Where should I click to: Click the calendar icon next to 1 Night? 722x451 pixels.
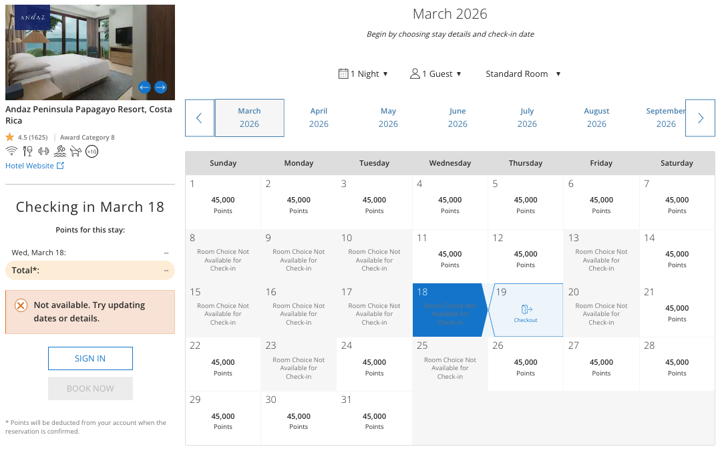343,73
